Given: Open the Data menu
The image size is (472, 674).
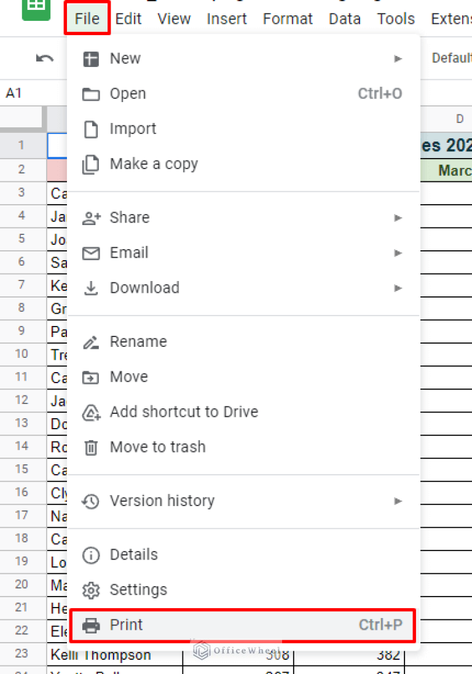Looking at the screenshot, I should (345, 19).
